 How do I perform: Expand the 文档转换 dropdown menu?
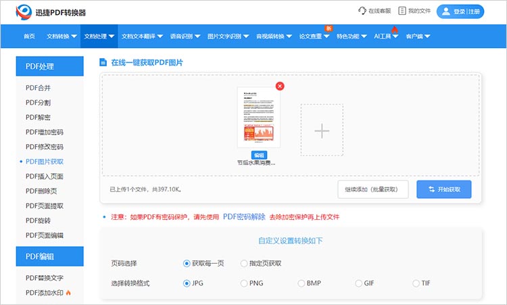tap(62, 37)
